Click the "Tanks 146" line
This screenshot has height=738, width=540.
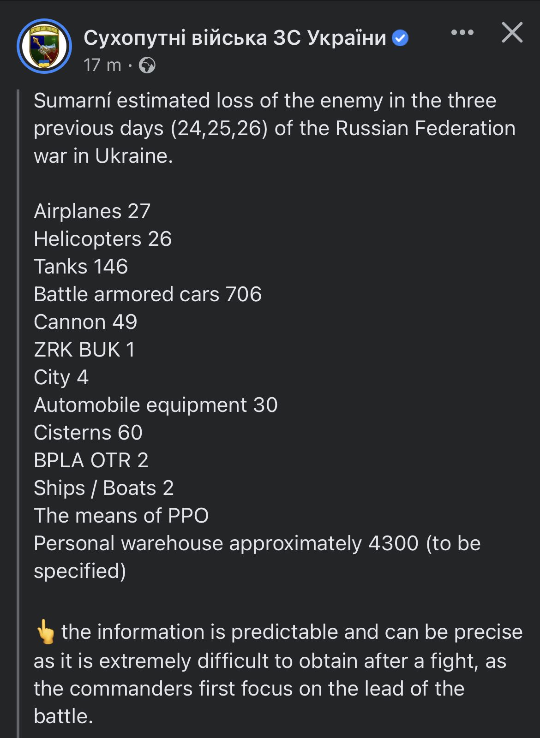(81, 267)
